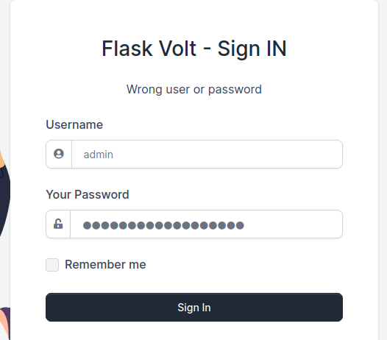Click the Username field label
387x340 pixels.
click(74, 124)
